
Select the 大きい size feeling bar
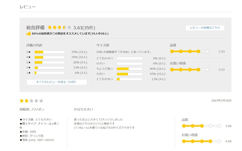[129, 74]
